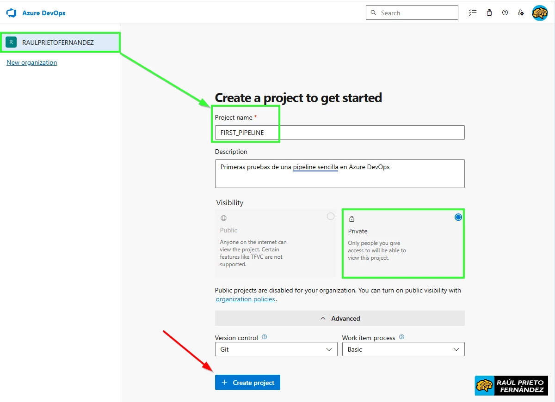Collapse the Advanced section

(339, 318)
